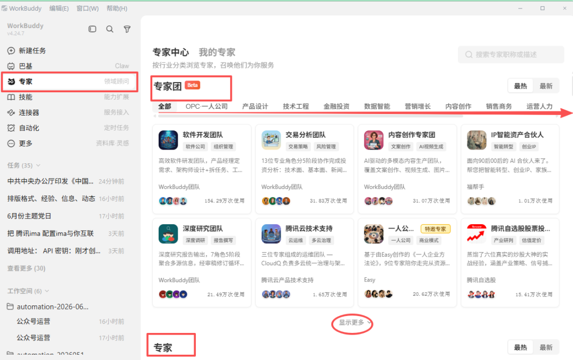Screen dimensions: 573x360
Task: Click the 深度研究团队 card icon
Action: [x=168, y=234]
